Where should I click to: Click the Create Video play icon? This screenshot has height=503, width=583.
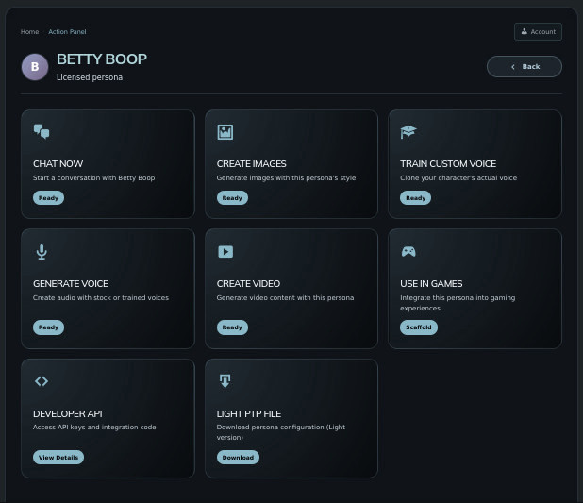tap(225, 252)
